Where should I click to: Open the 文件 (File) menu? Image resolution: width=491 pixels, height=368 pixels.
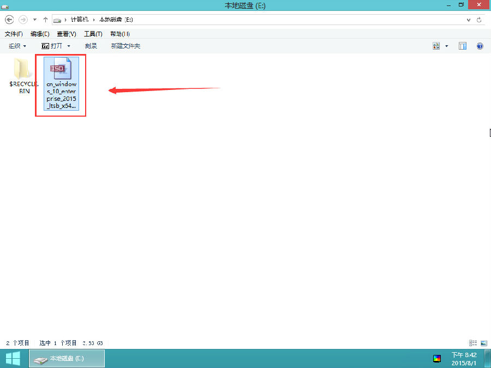tap(13, 34)
